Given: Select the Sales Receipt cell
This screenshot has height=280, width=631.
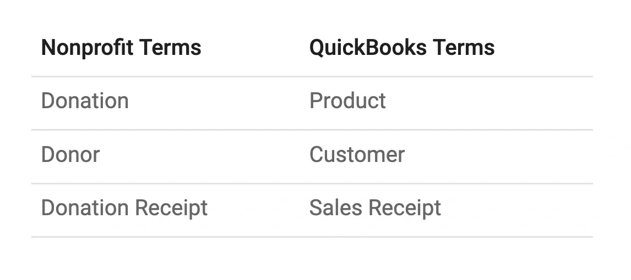Looking at the screenshot, I should tap(375, 208).
